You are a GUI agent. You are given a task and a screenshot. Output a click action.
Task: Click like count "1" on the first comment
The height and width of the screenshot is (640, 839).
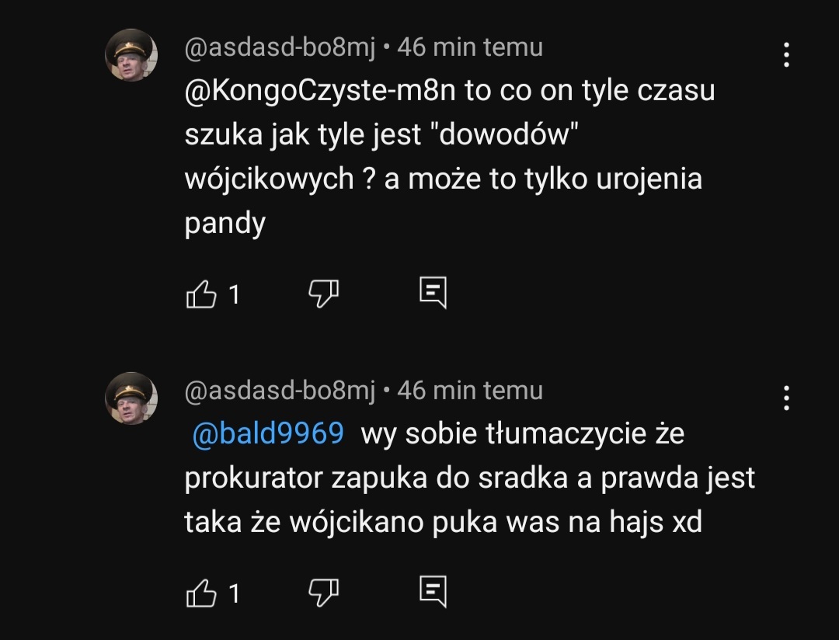(234, 294)
